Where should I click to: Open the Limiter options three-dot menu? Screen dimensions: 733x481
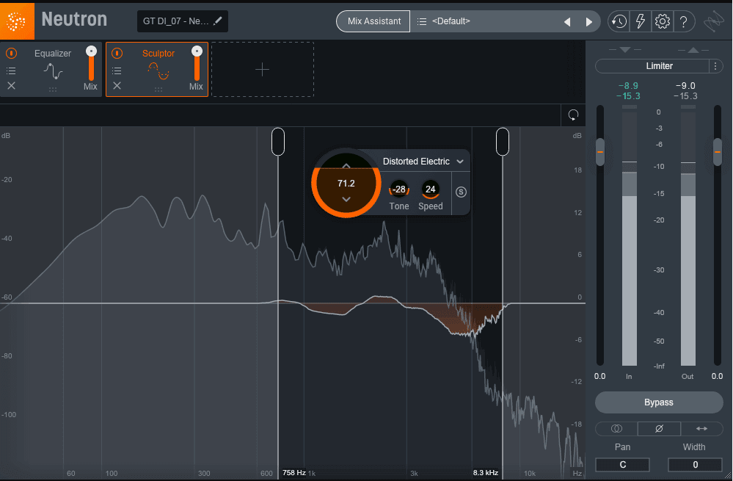pos(715,66)
